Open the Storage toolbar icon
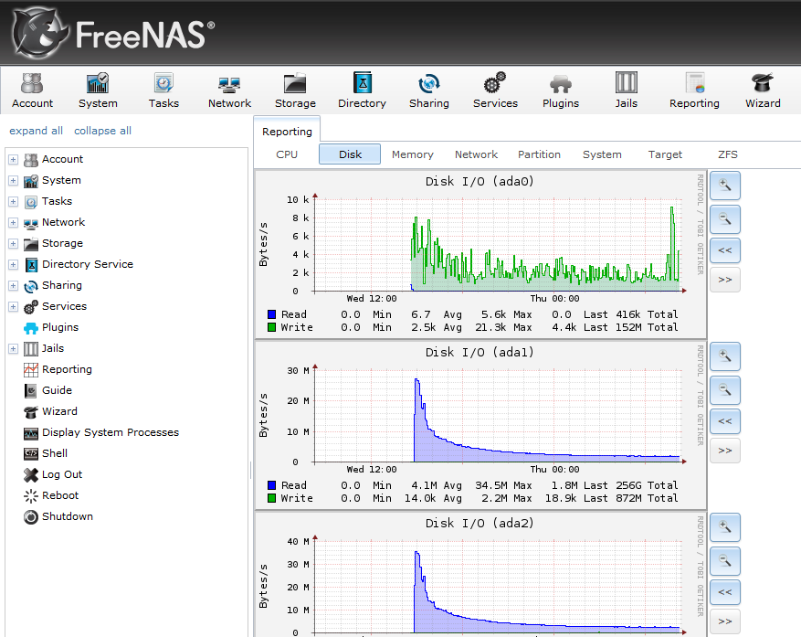This screenshot has width=801, height=637. pos(295,91)
